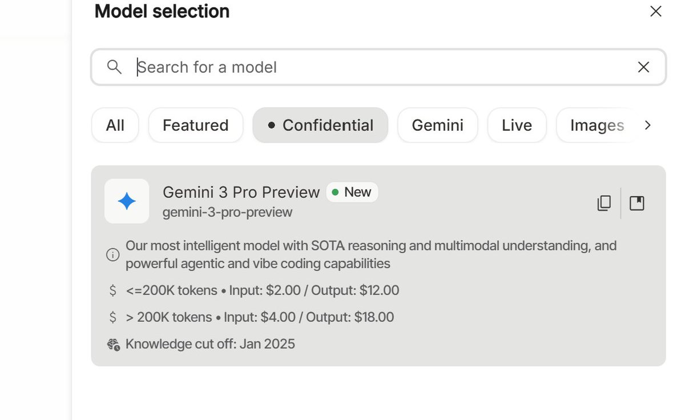Image resolution: width=685 pixels, height=420 pixels.
Task: Click the dollar icon for > 200K tokens pricing
Action: (x=113, y=317)
